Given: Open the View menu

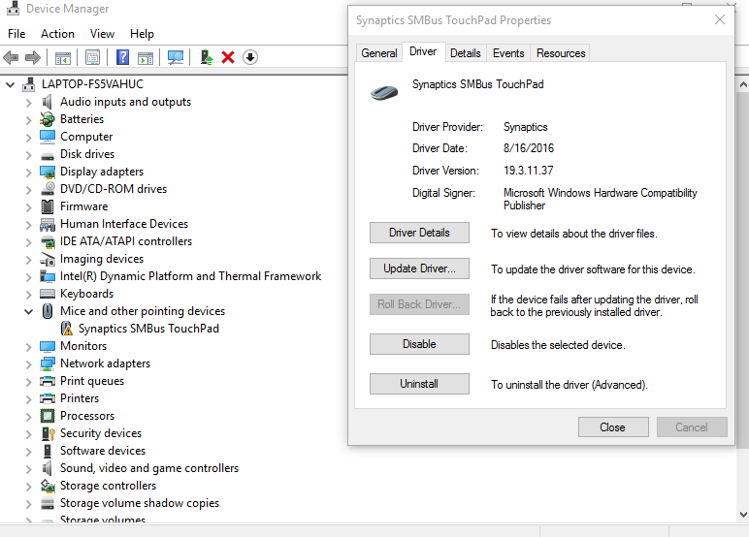Looking at the screenshot, I should (x=102, y=34).
